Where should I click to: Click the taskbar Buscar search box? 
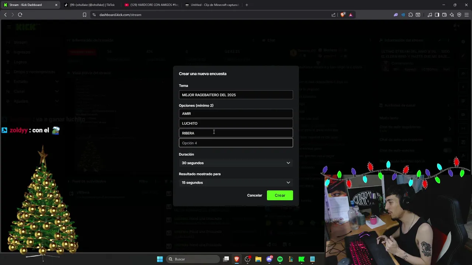point(193,259)
